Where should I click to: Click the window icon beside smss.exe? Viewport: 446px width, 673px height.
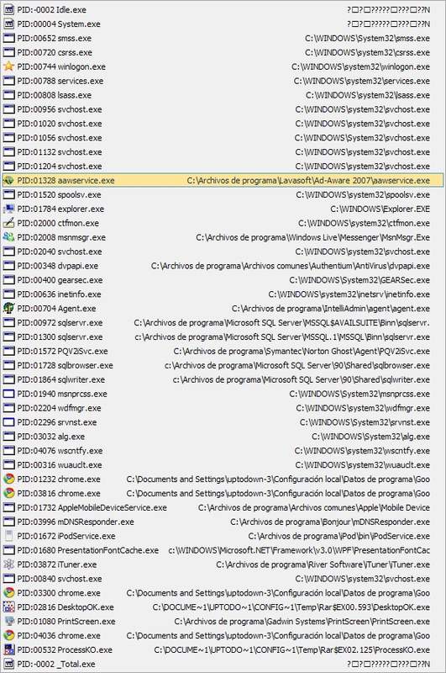[8, 38]
